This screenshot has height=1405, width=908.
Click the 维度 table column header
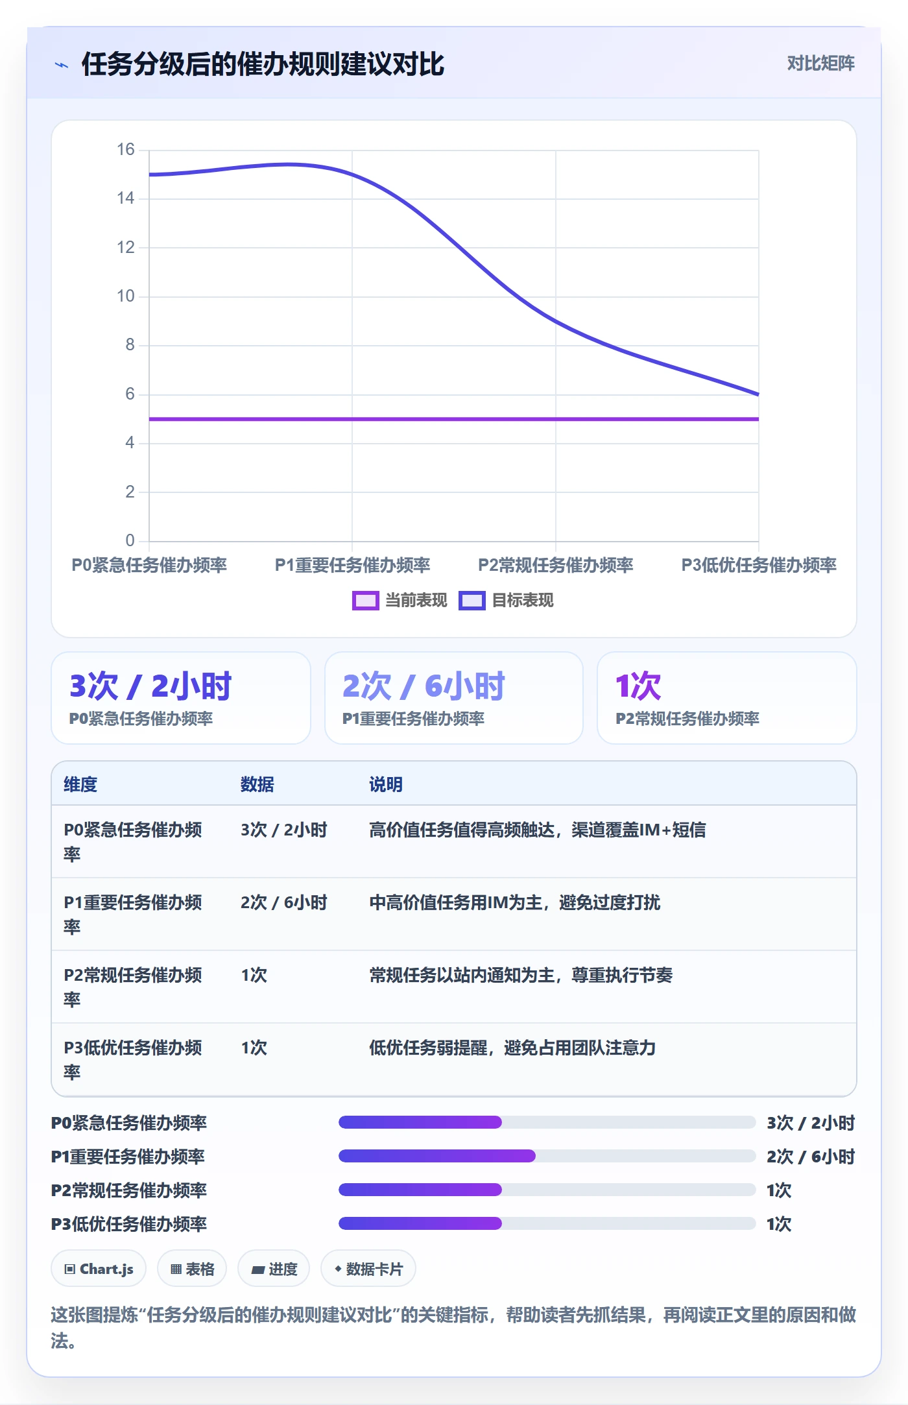click(80, 784)
